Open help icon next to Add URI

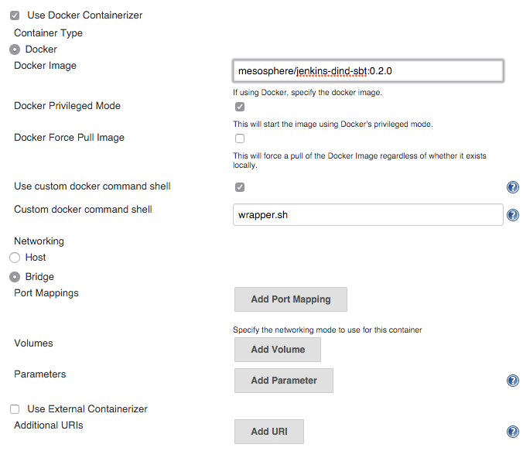513,432
